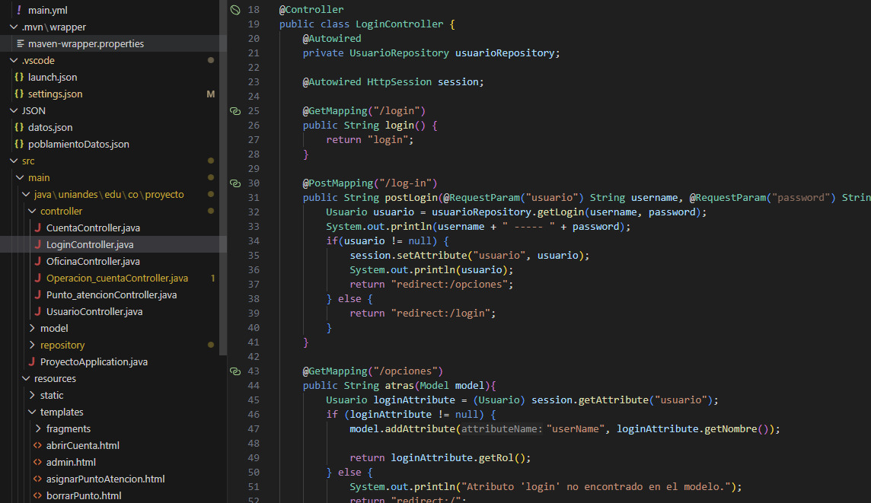Click the mapping gutter icon beside @GetMapping("/opciones")

(x=235, y=371)
